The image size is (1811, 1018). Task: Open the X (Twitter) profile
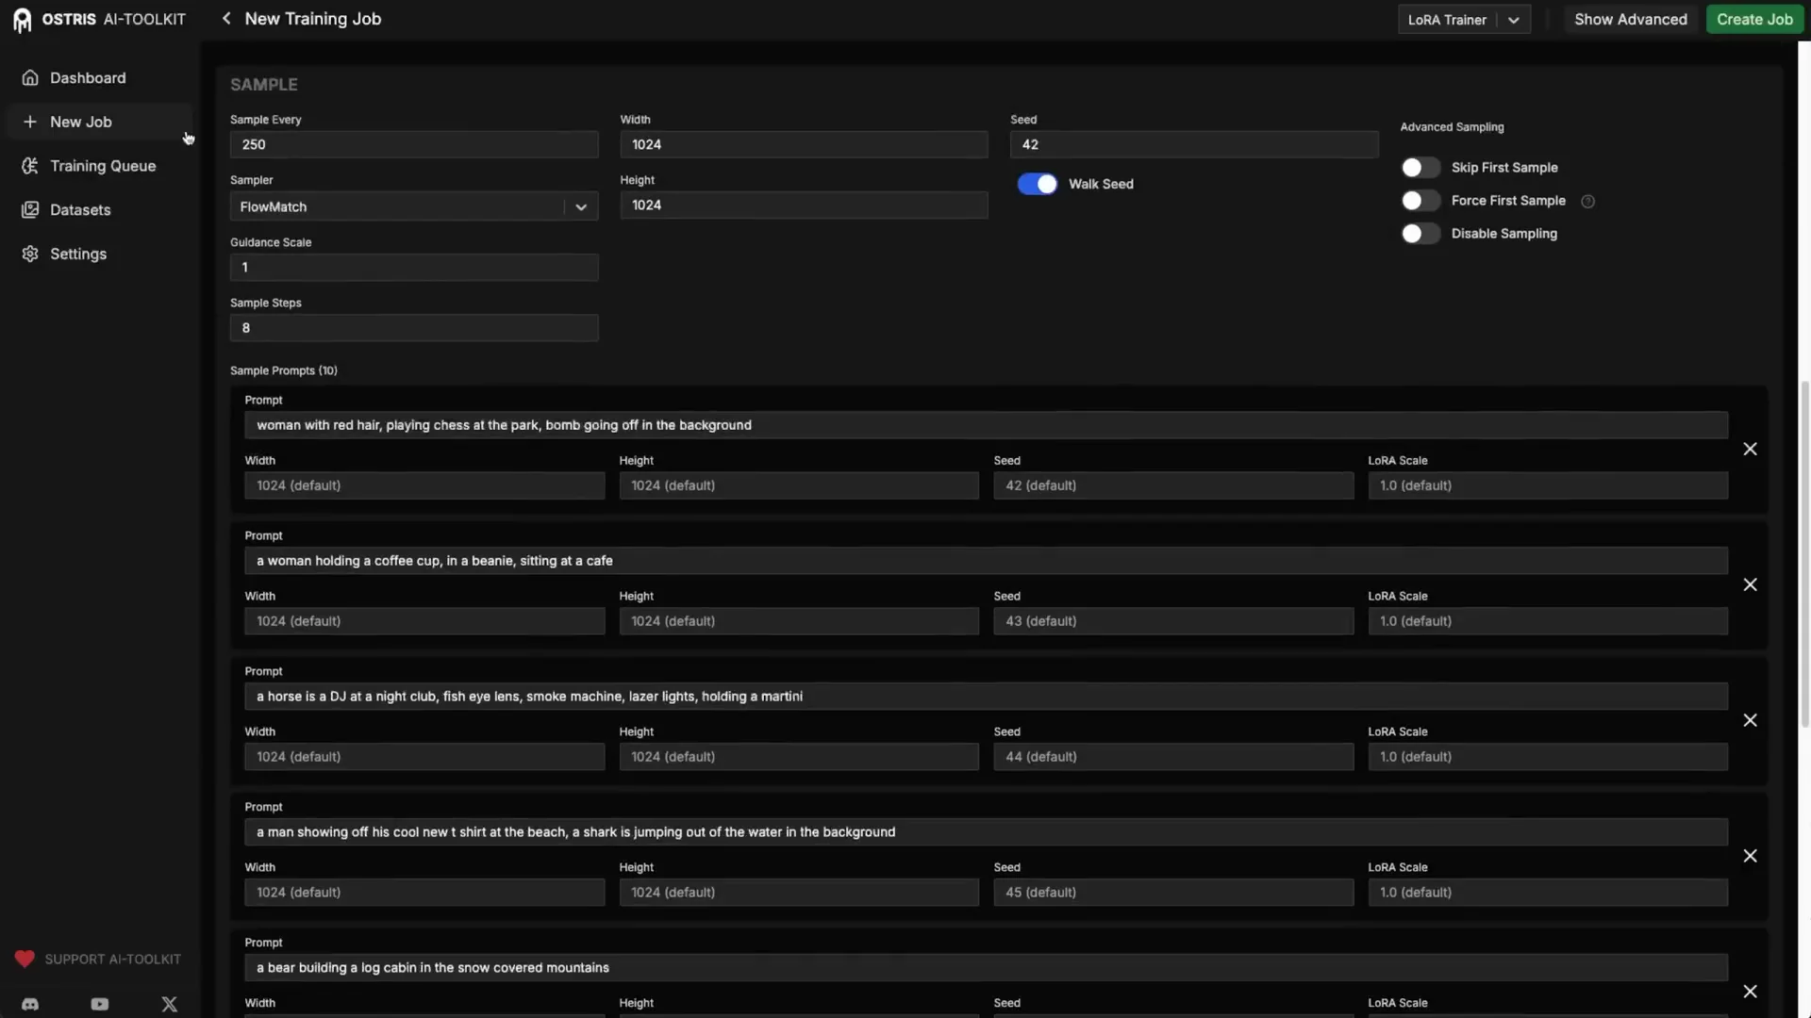169,1003
